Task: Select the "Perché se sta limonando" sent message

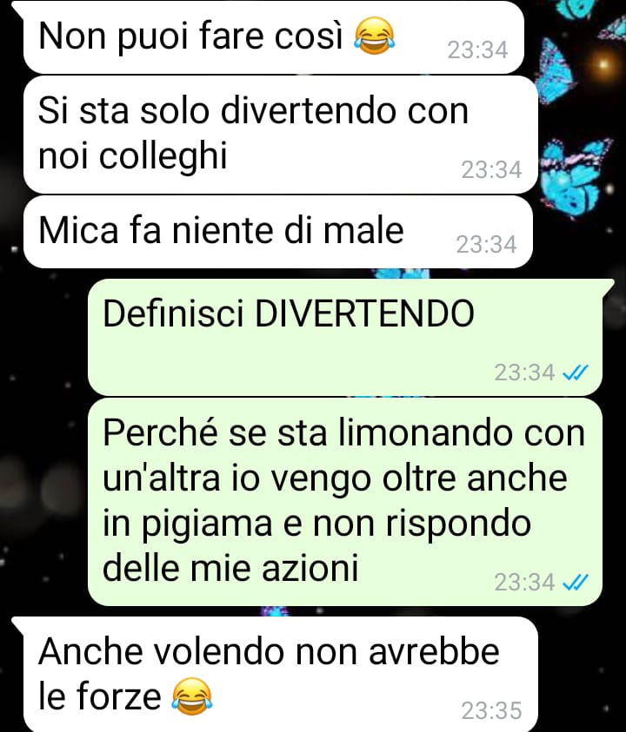Action: (345, 502)
